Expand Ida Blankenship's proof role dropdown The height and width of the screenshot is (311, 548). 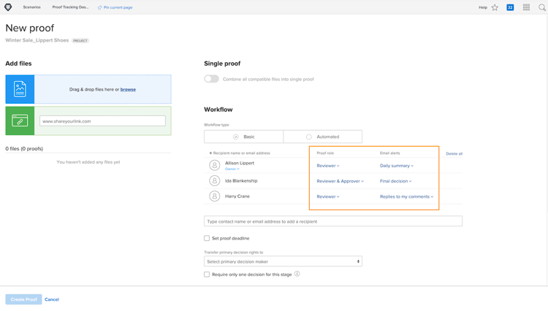coord(340,181)
